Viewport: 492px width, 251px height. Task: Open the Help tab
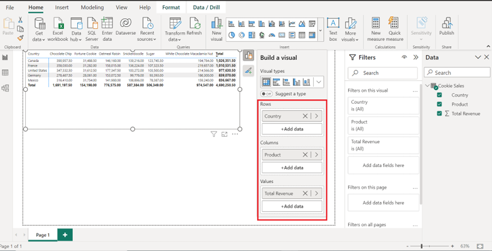point(145,7)
